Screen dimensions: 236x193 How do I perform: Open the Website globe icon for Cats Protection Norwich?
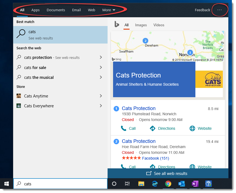[192, 128]
